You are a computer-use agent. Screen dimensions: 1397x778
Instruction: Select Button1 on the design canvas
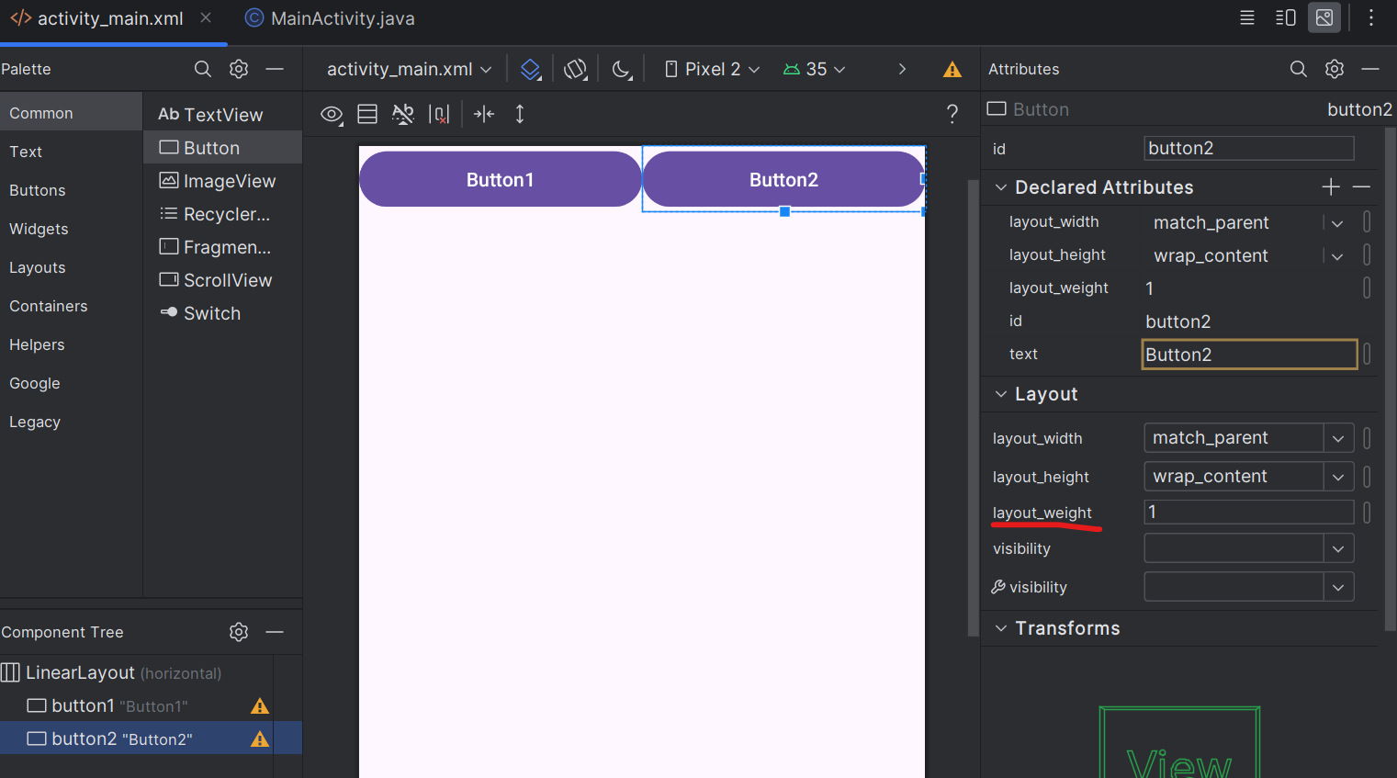click(500, 179)
